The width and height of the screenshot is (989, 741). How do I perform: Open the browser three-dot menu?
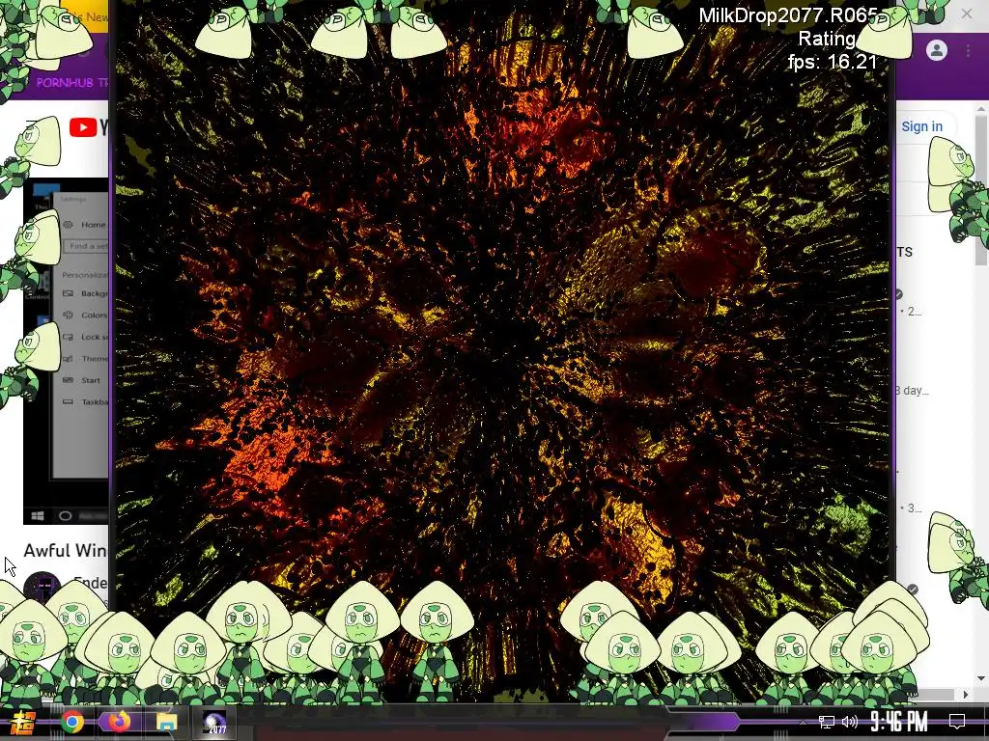pyautogui.click(x=968, y=50)
